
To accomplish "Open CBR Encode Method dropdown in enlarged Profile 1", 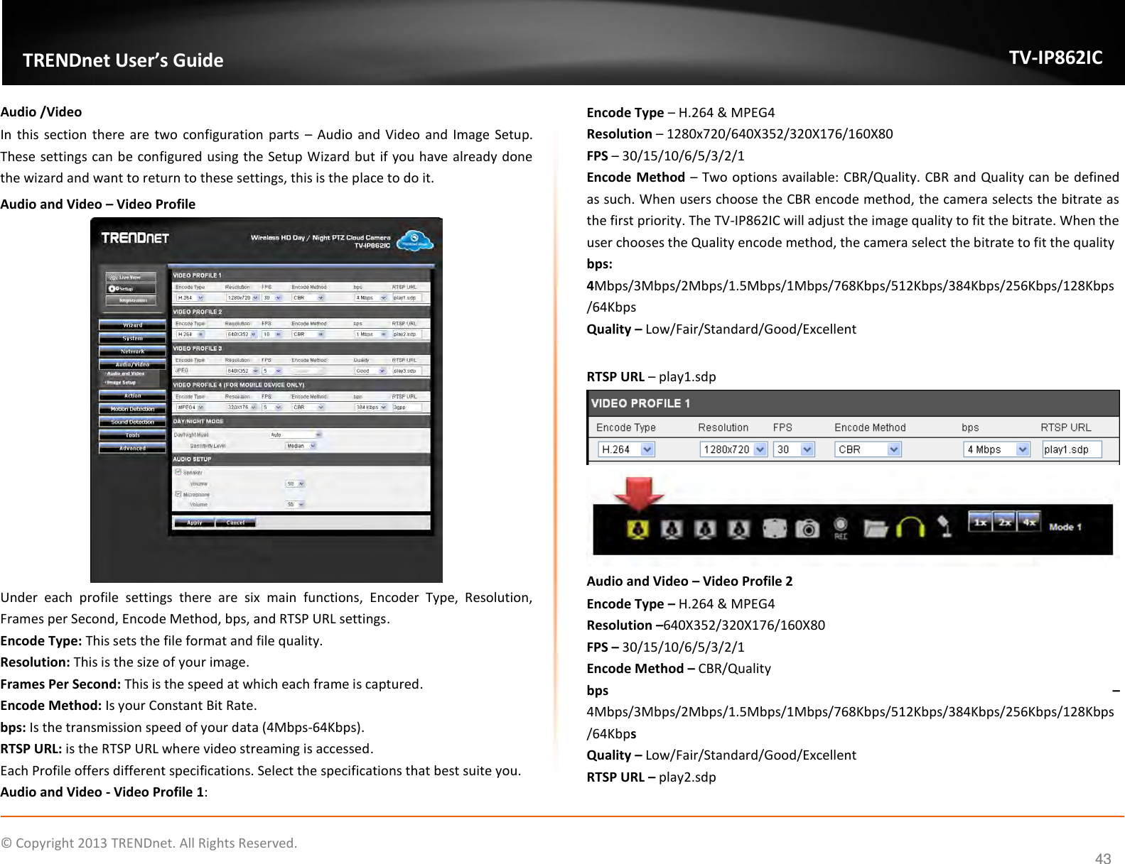I will pyautogui.click(x=868, y=449).
